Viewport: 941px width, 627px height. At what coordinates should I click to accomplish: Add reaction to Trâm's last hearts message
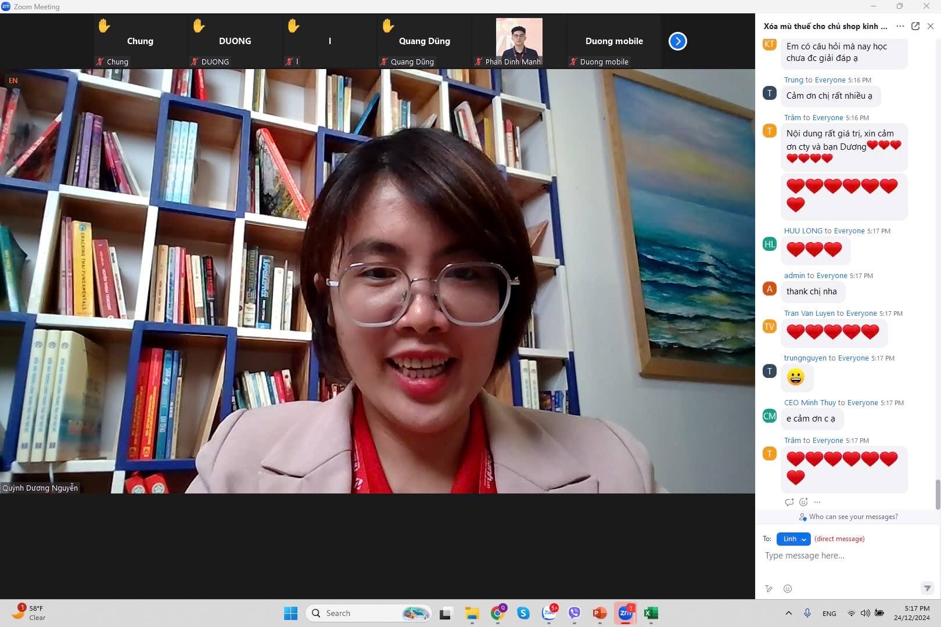point(803,502)
